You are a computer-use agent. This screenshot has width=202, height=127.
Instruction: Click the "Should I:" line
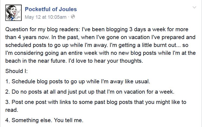[x=15, y=71]
